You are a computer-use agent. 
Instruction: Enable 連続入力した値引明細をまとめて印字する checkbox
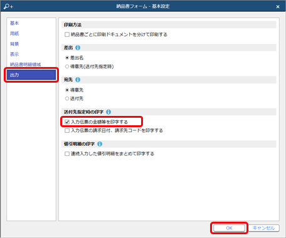[x=67, y=154]
